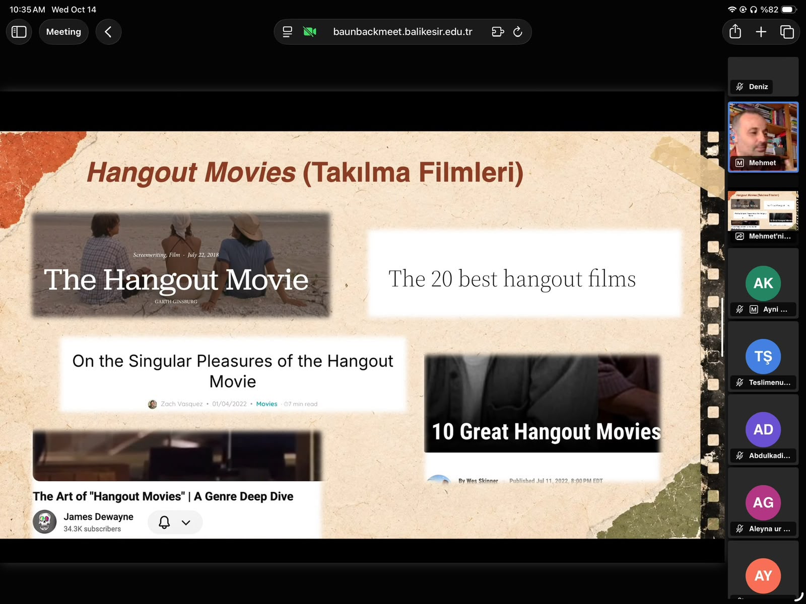Screen dimensions: 806x604
Task: Tap the M badge on Ayni tile
Action: [x=754, y=309]
